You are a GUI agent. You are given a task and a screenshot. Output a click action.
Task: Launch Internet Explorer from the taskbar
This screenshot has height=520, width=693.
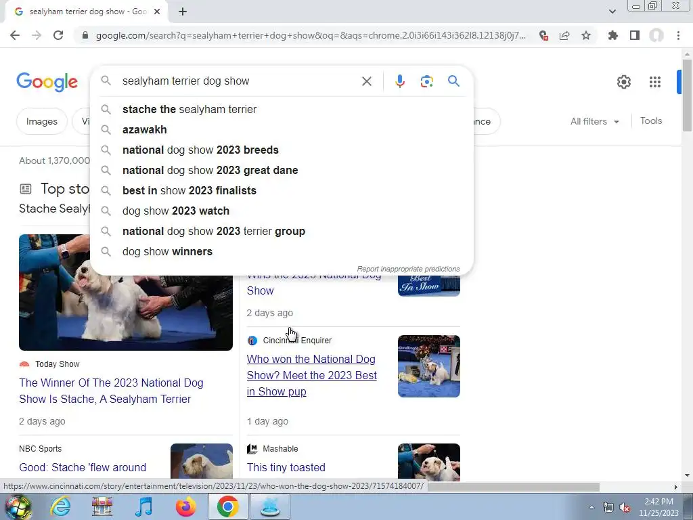[x=60, y=506]
